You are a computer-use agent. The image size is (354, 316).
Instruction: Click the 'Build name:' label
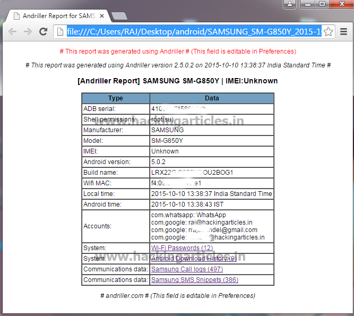click(x=100, y=173)
